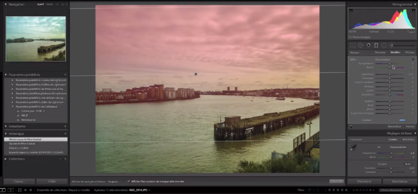This screenshot has height=194, width=418.
Task: Add a new preset with plus icon
Action: click(65, 74)
